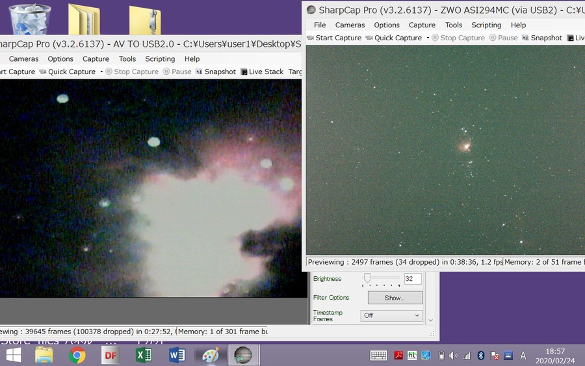Image resolution: width=585 pixels, height=366 pixels.
Task: Click Quick Capture in AV TO USB2.0 window
Action: tap(68, 72)
